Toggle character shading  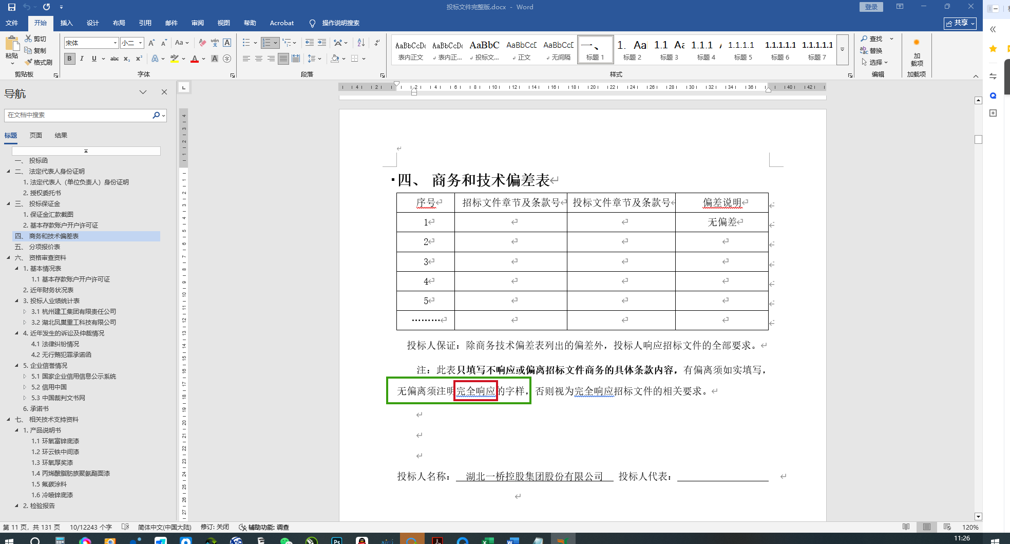[x=215, y=59]
